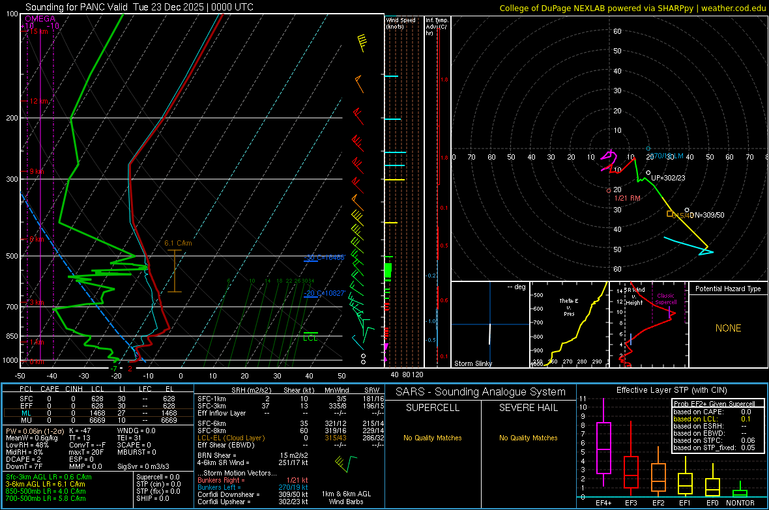Click the 'Inf. Temp. Adv.' panel header
The image size is (769, 510).
437,27
